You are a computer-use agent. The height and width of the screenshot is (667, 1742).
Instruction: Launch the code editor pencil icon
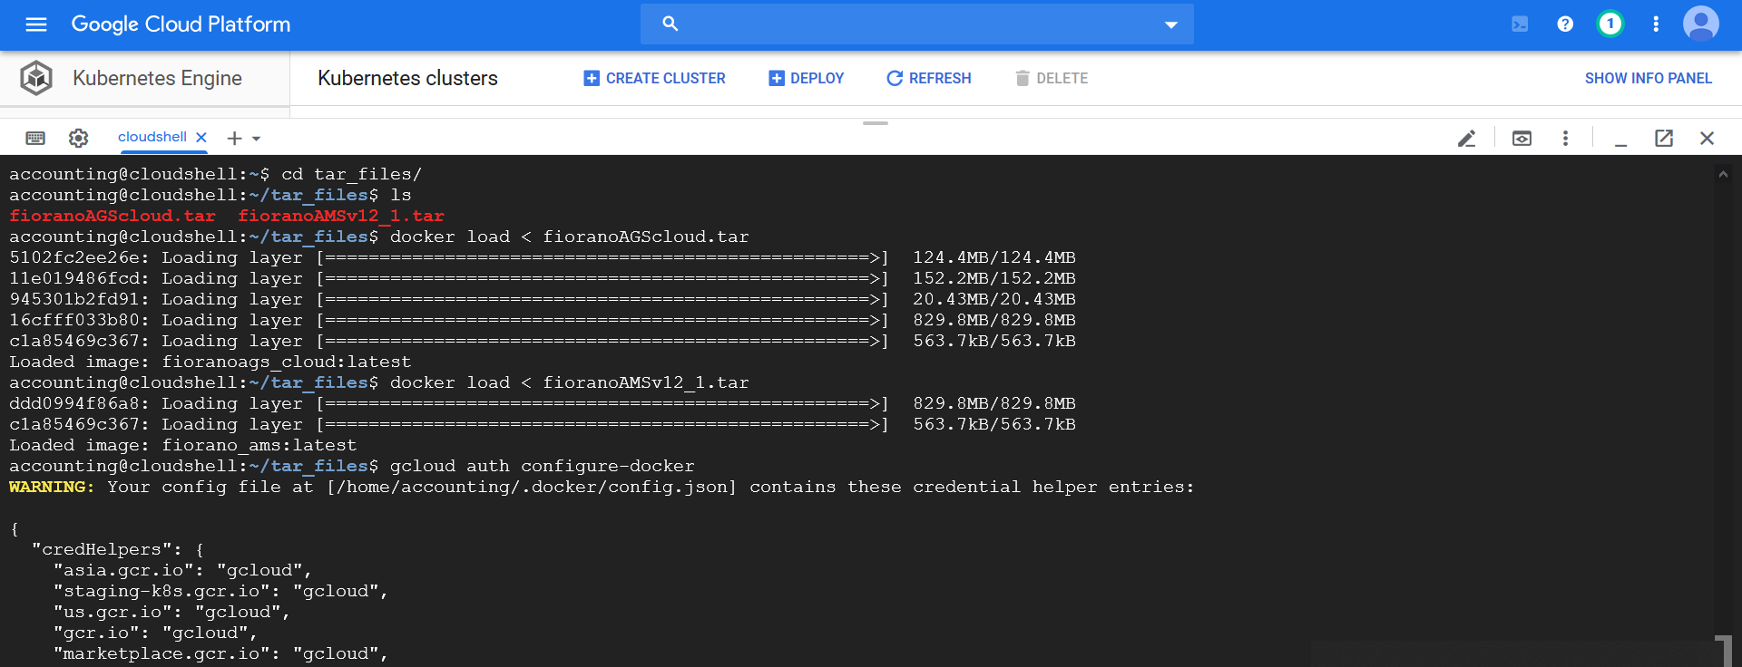tap(1466, 138)
